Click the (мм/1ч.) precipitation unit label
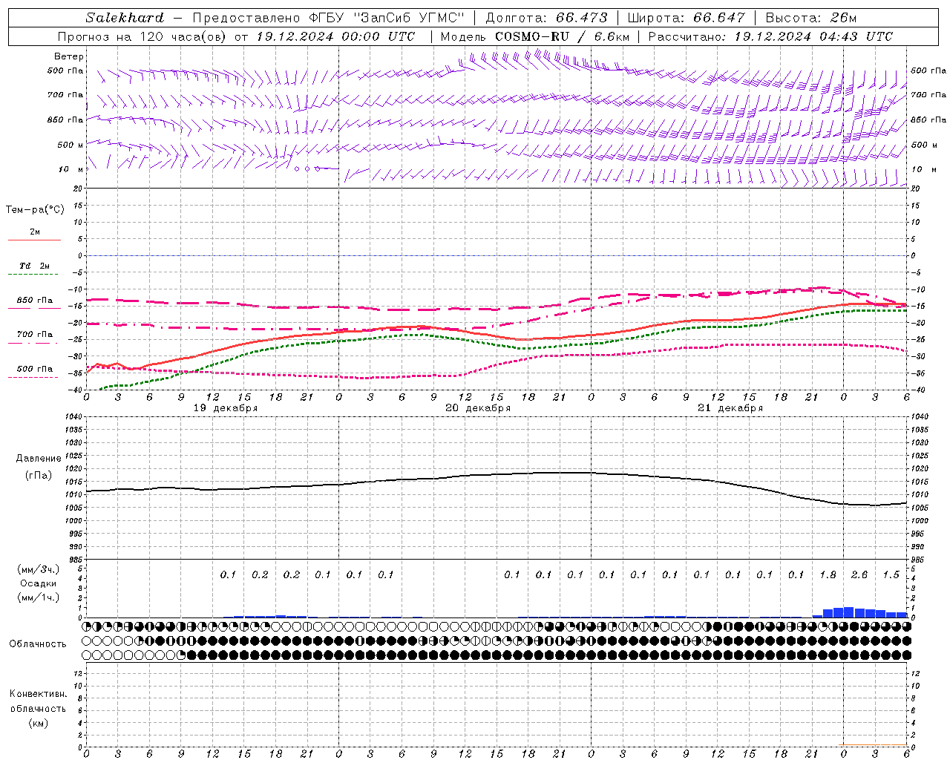This screenshot has height=760, width=950. [x=38, y=597]
